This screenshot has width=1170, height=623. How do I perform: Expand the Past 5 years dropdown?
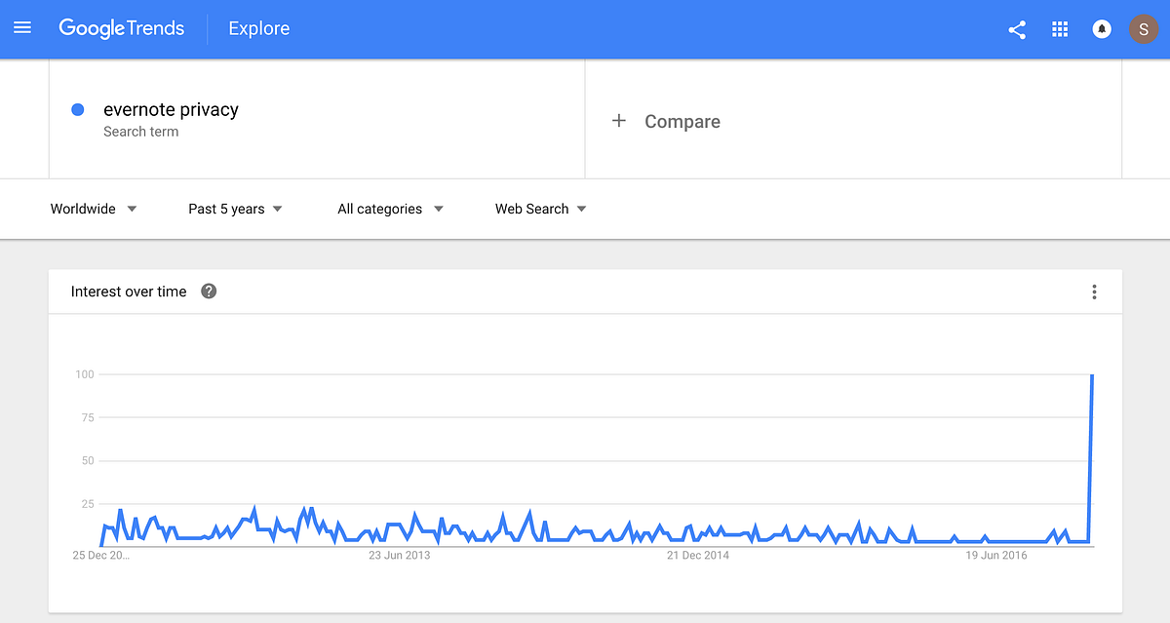point(236,209)
